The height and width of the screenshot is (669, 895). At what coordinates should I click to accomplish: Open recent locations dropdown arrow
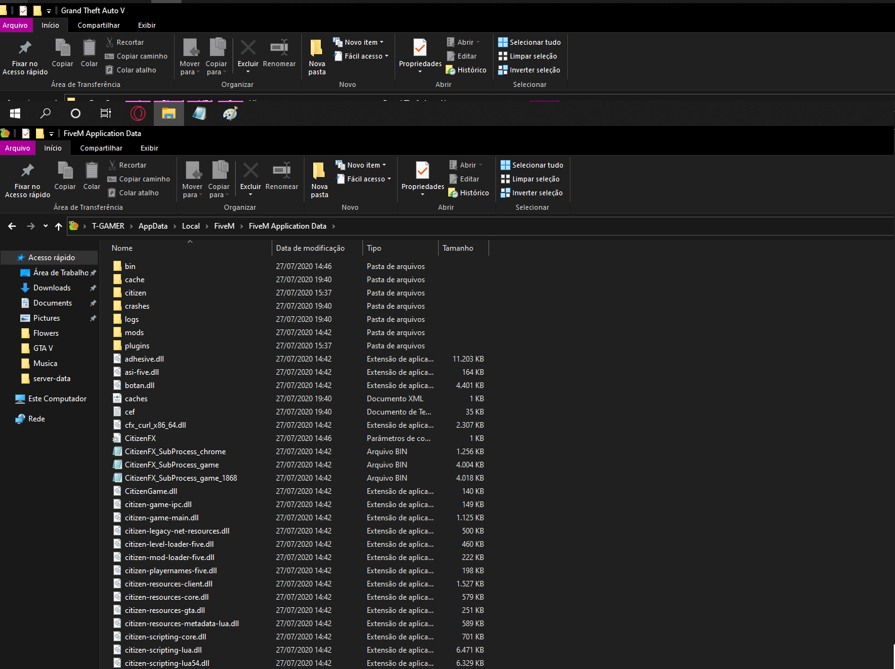pos(45,226)
